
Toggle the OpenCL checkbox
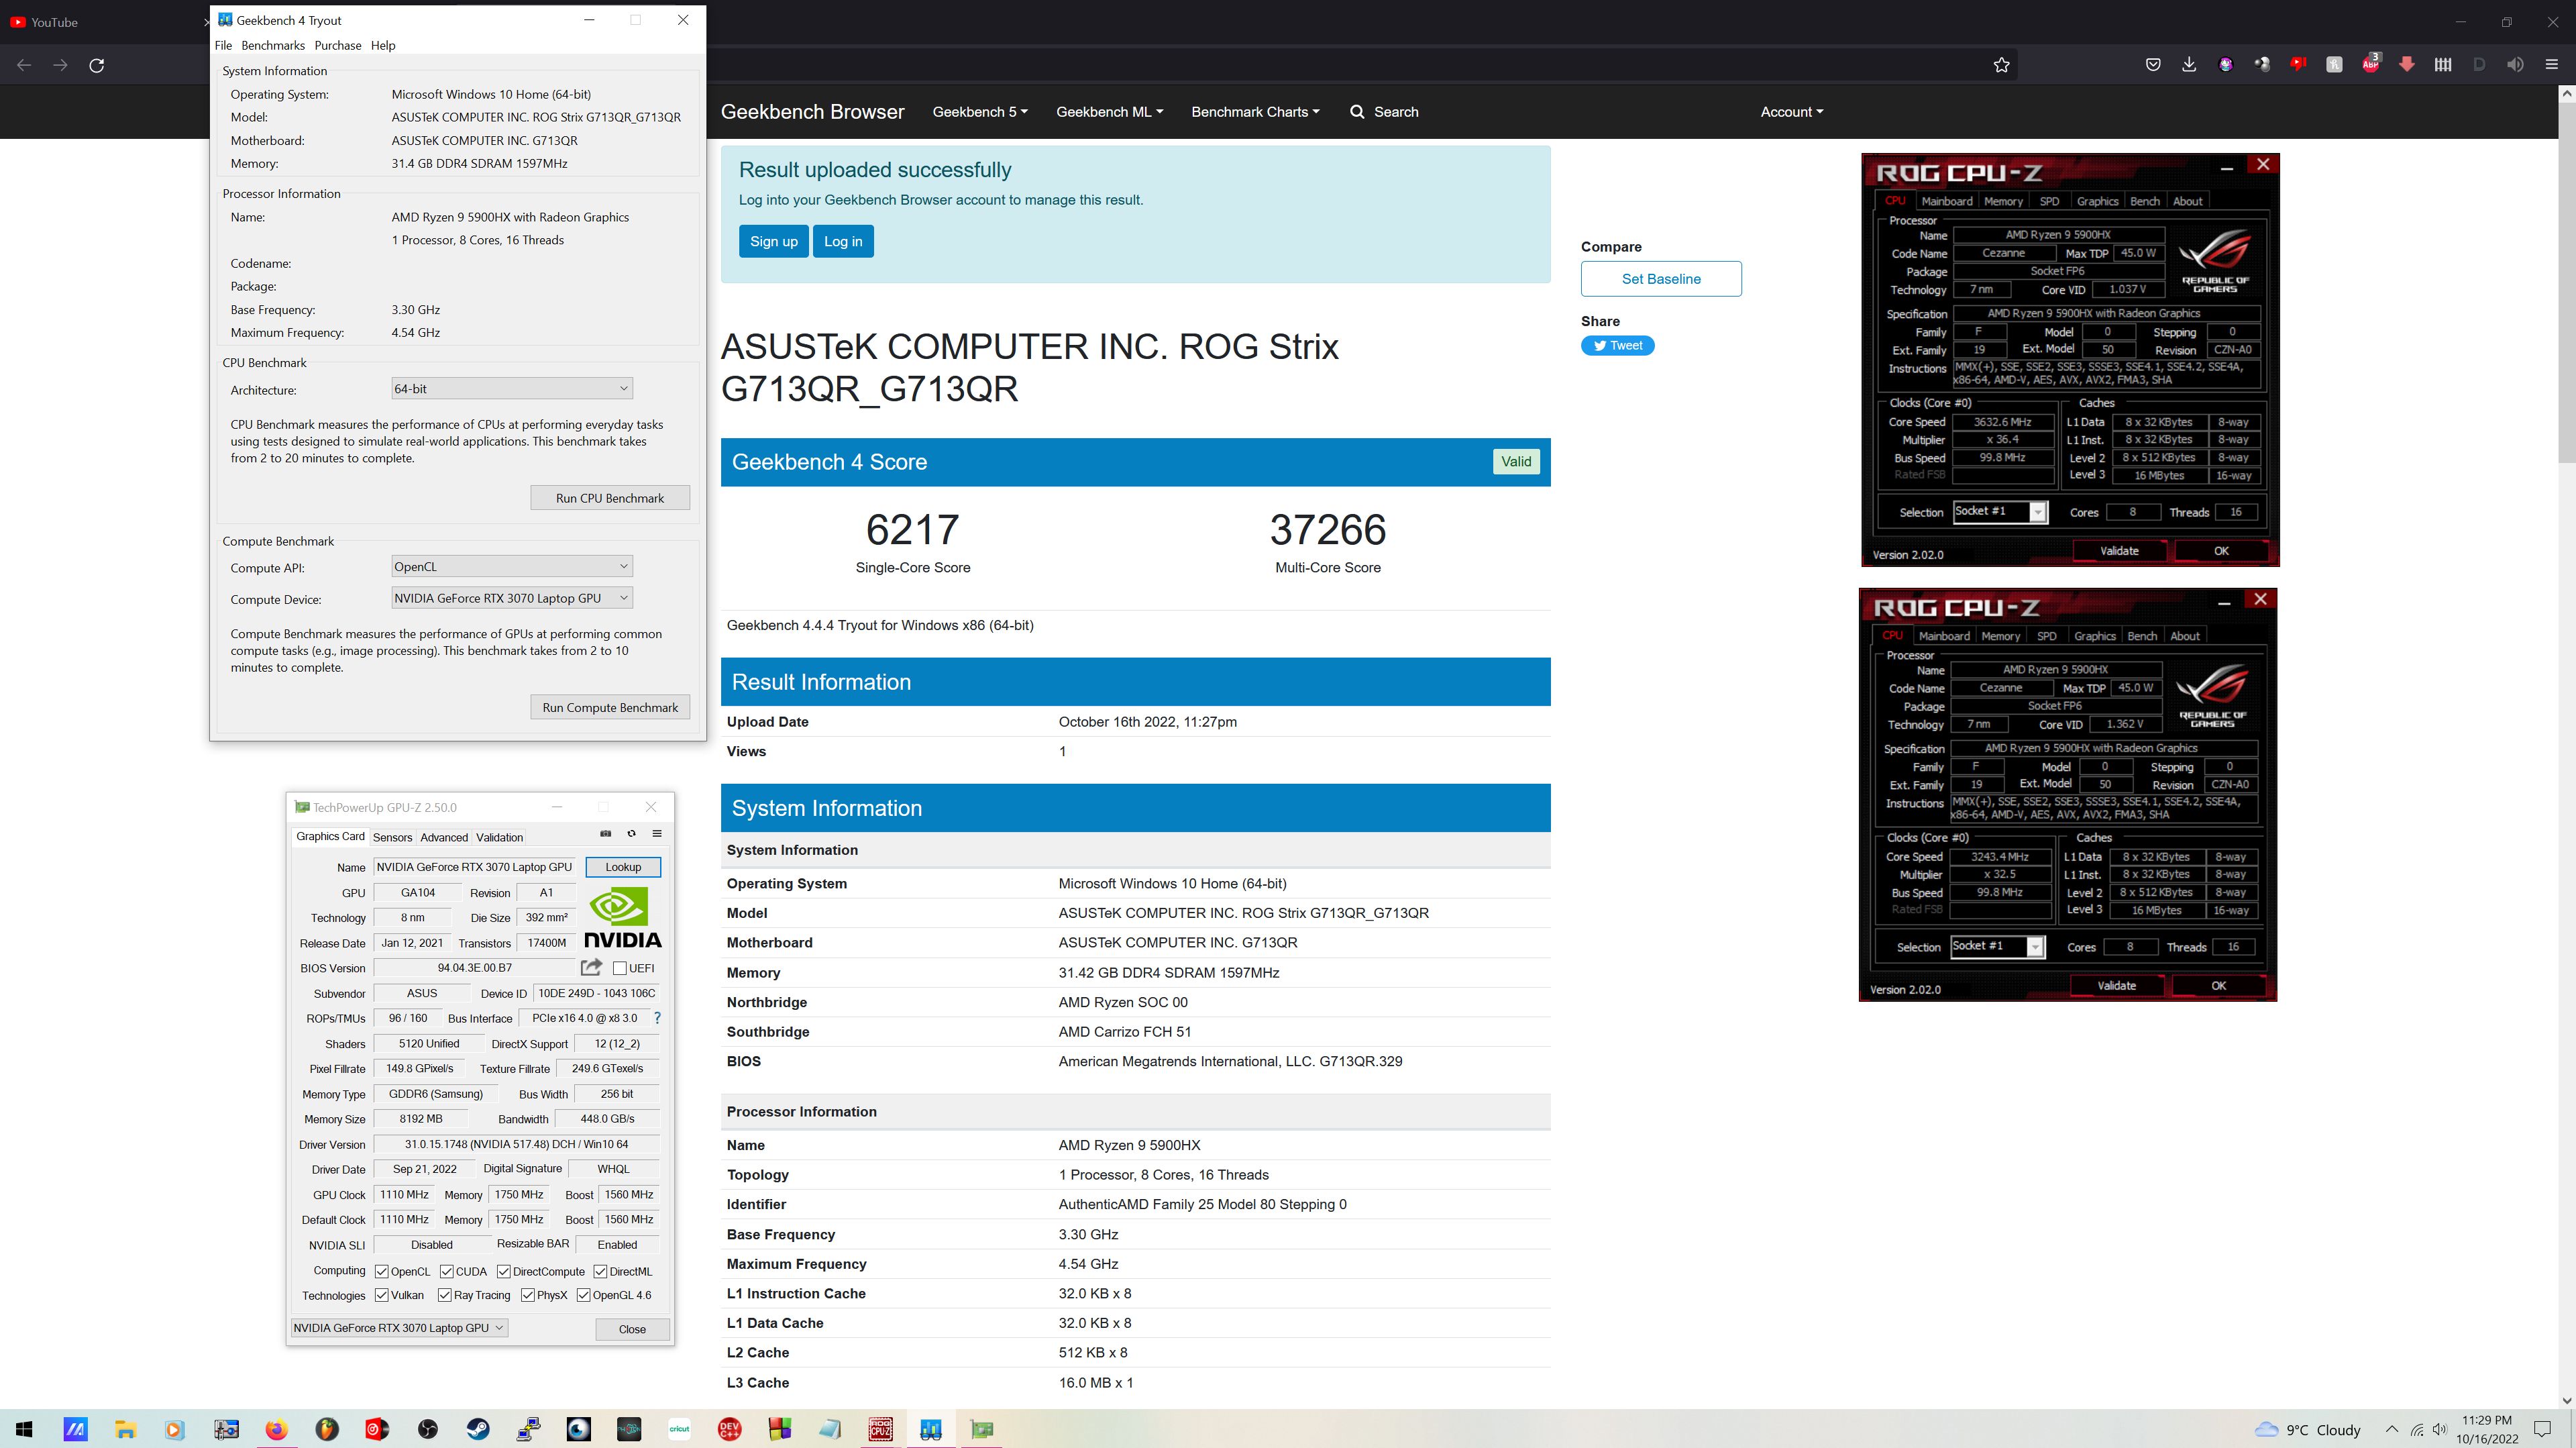tap(382, 1271)
